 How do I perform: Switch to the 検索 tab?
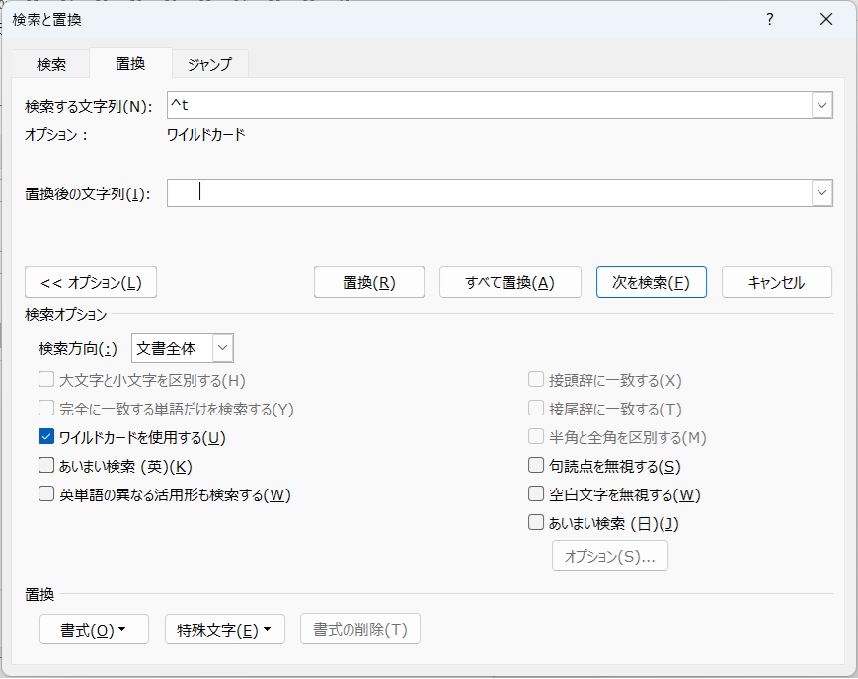[51, 64]
